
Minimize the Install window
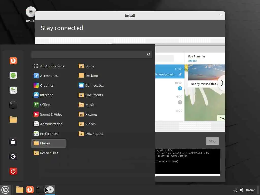tap(221, 16)
